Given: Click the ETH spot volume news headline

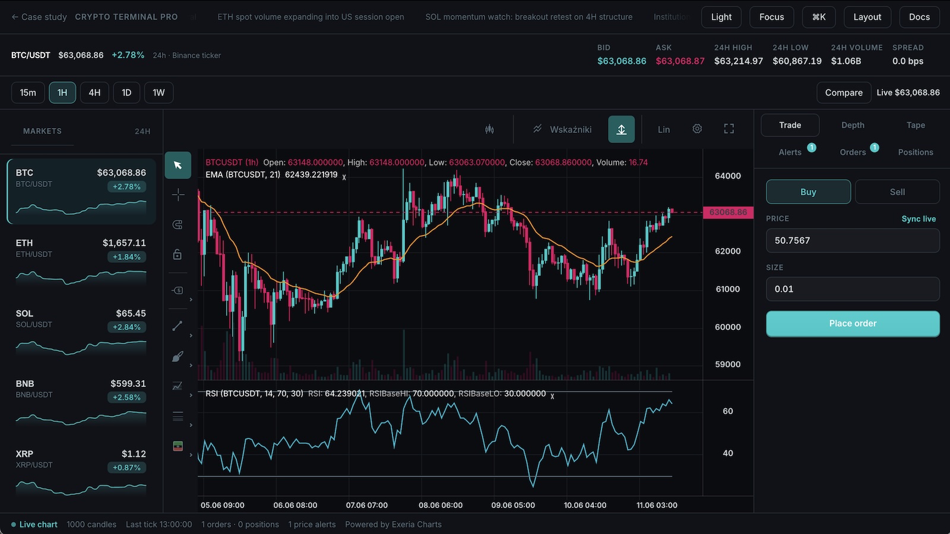Looking at the screenshot, I should click(311, 17).
